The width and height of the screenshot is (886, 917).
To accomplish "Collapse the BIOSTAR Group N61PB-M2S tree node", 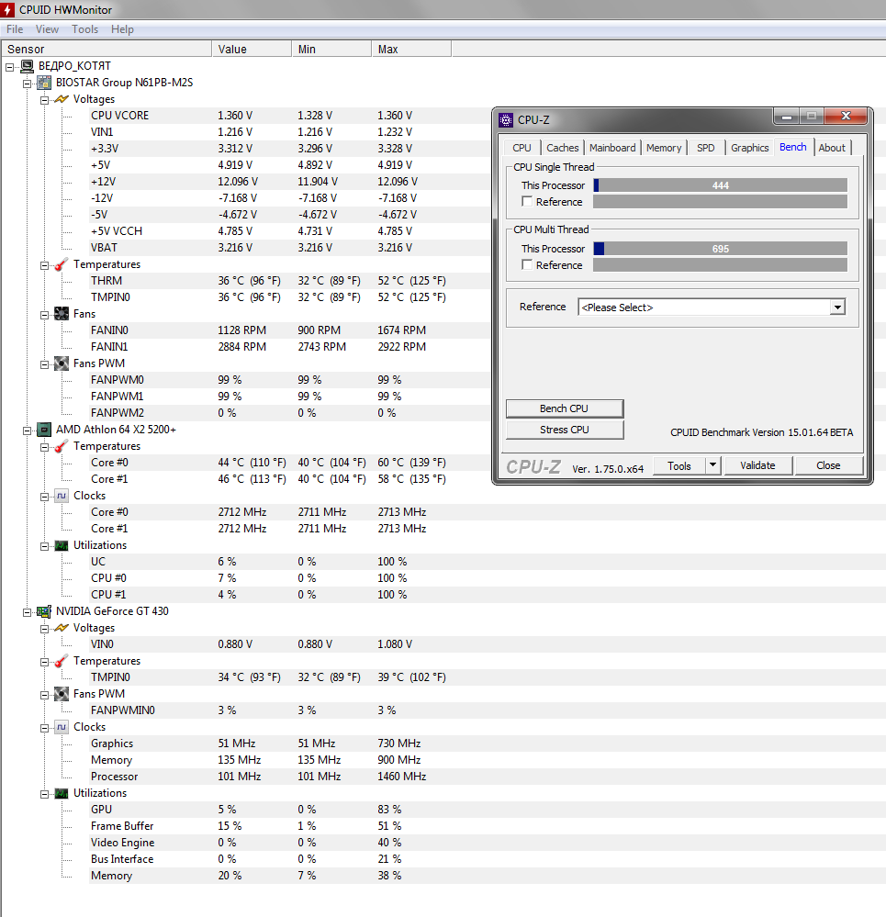I will pyautogui.click(x=27, y=83).
